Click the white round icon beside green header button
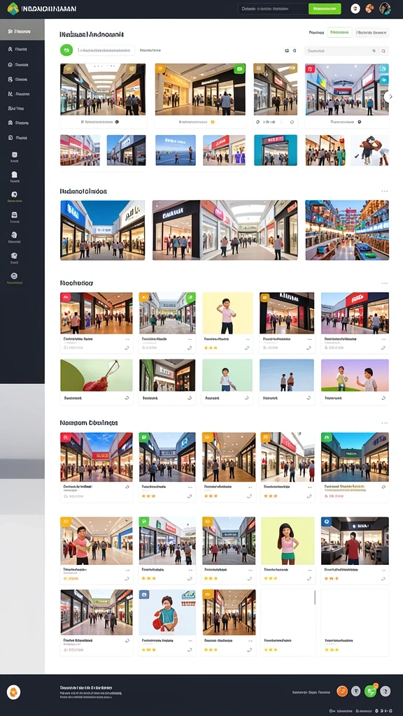Viewport: 403px width, 716px height. (x=355, y=8)
